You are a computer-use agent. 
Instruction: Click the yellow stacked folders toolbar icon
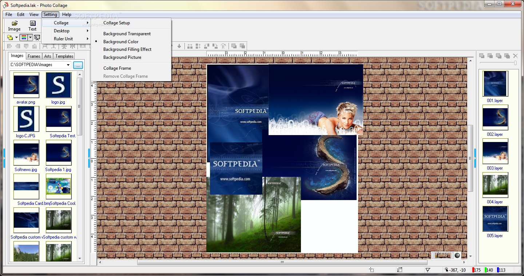(x=10, y=37)
